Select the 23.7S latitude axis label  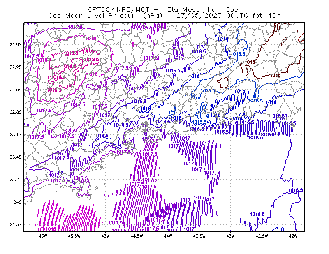[x=16, y=180]
